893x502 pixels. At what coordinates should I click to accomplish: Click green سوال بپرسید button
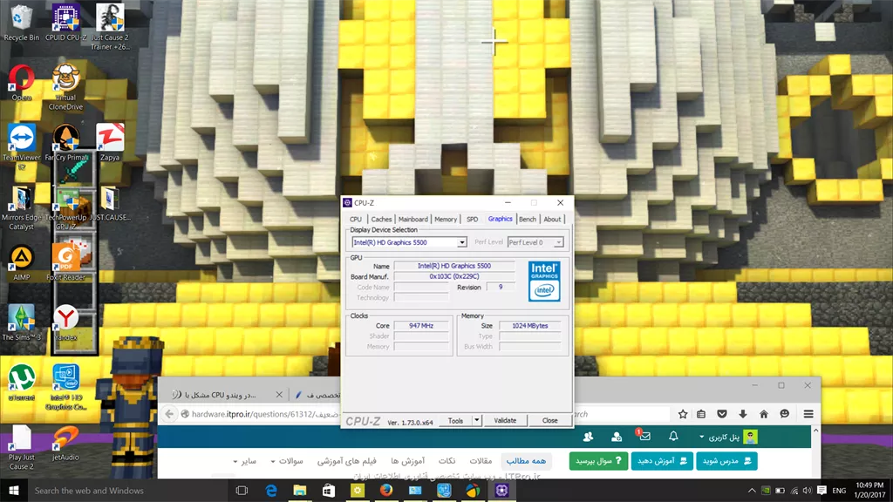point(598,461)
